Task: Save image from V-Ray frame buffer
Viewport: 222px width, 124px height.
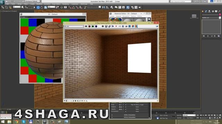Action: (x=106, y=26)
